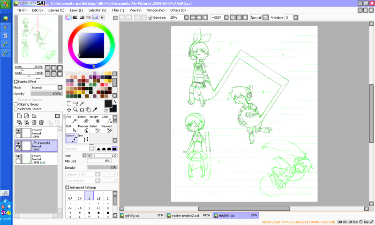Switch to the gsfdfg.sai document tab
The height and width of the screenshot is (225, 375).
(x=142, y=216)
